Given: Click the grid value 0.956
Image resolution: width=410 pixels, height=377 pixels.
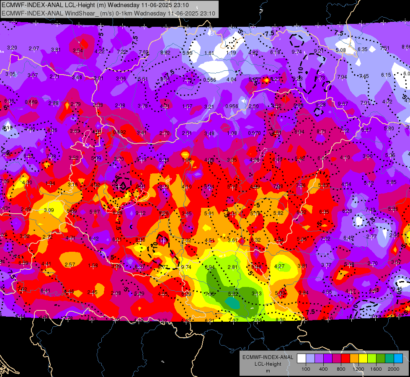Looking at the screenshot, I should click(232, 106).
